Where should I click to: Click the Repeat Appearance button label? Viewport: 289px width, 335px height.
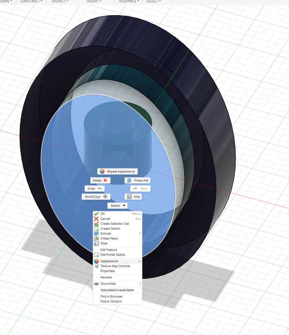(x=121, y=171)
